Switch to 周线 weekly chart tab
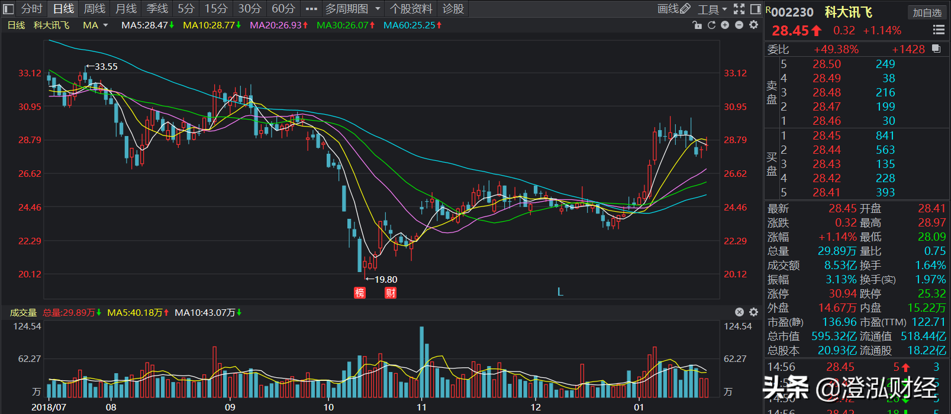 click(x=95, y=9)
